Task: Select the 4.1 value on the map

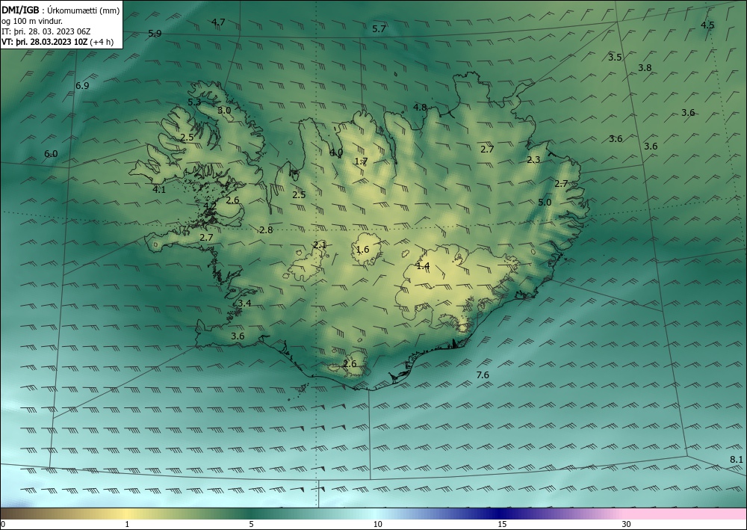Action: pyautogui.click(x=159, y=190)
